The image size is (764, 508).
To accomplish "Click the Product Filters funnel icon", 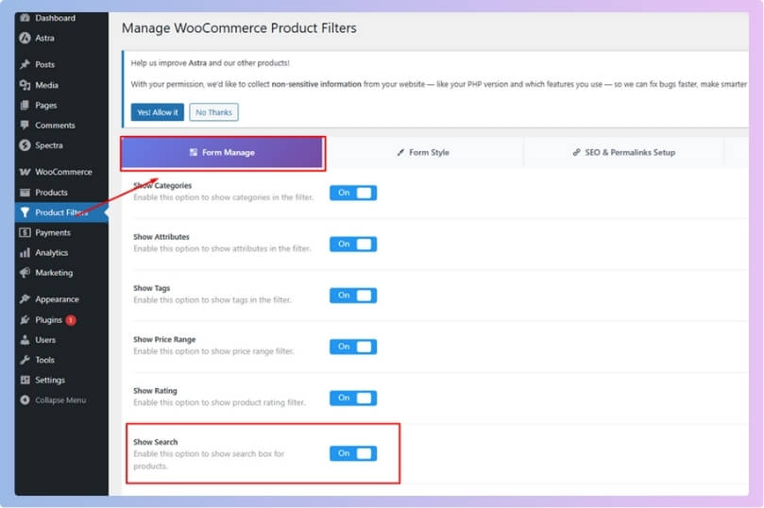I will coord(25,212).
